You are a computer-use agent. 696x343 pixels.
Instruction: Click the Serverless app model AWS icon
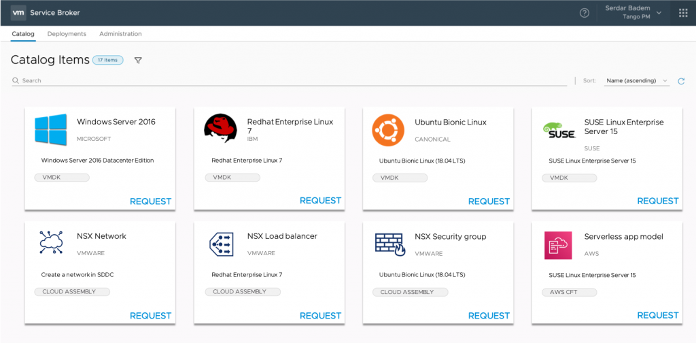(558, 246)
